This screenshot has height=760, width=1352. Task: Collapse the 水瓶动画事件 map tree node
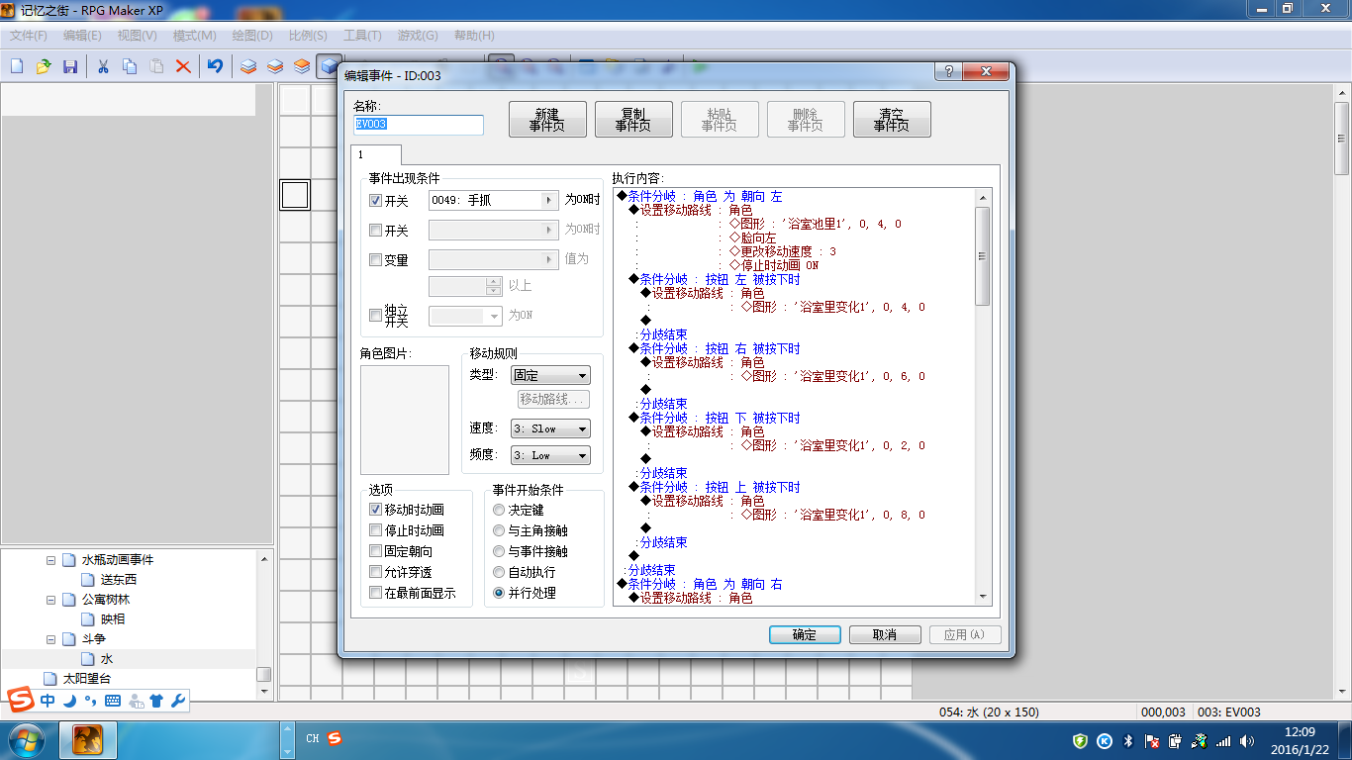(51, 560)
